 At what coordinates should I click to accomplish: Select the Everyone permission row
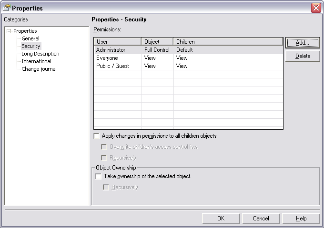(x=188, y=58)
